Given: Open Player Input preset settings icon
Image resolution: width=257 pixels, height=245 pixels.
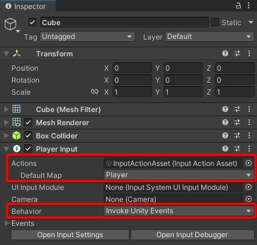Looking at the screenshot, I should [237, 149].
